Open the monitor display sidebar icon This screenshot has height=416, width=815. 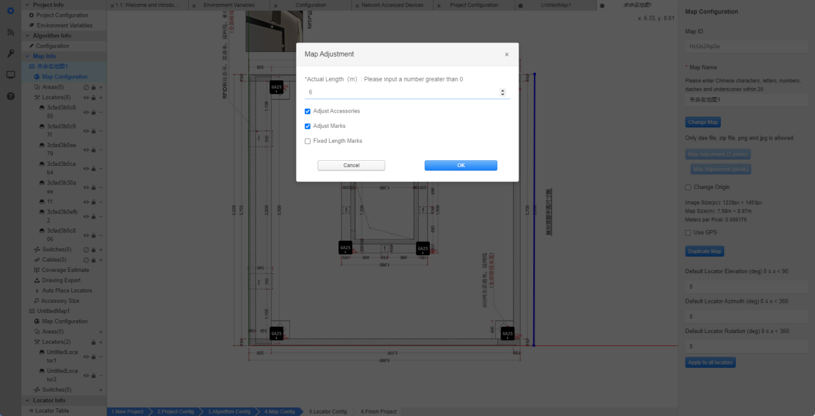10,75
